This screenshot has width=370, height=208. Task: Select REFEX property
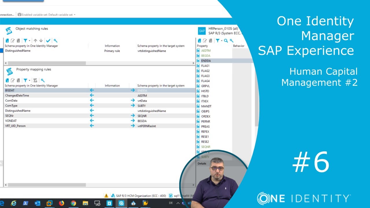[205, 132]
